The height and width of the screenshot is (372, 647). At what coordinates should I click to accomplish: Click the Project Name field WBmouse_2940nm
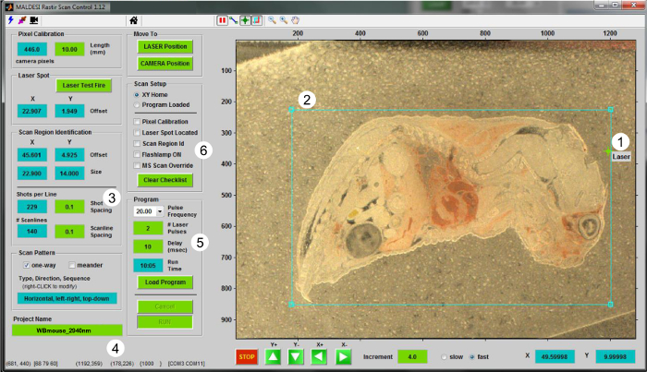[67, 330]
